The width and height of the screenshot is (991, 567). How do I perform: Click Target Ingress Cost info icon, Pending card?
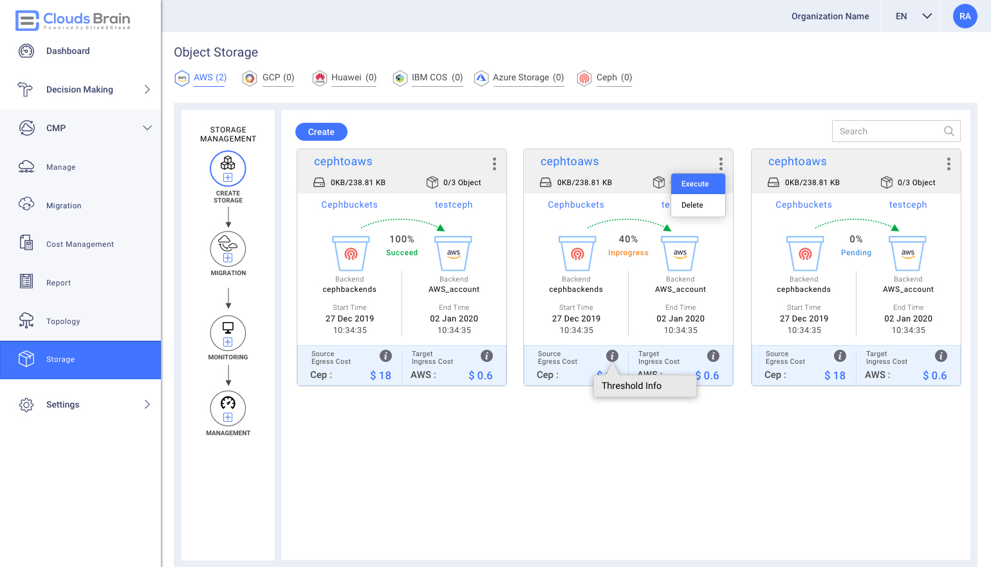click(x=941, y=355)
